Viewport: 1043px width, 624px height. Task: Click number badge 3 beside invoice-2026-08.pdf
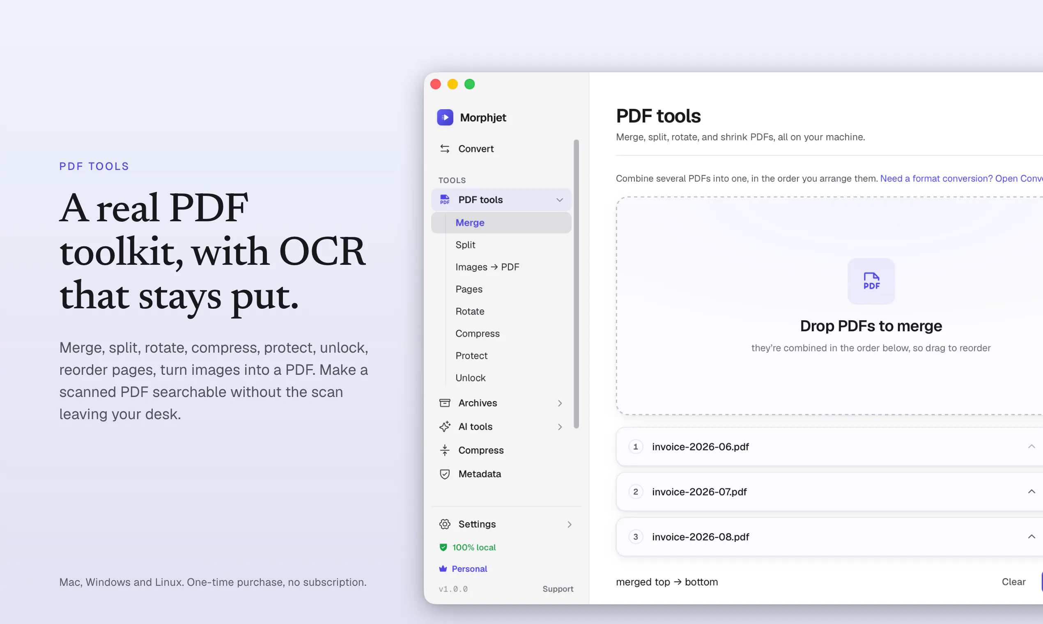click(636, 537)
